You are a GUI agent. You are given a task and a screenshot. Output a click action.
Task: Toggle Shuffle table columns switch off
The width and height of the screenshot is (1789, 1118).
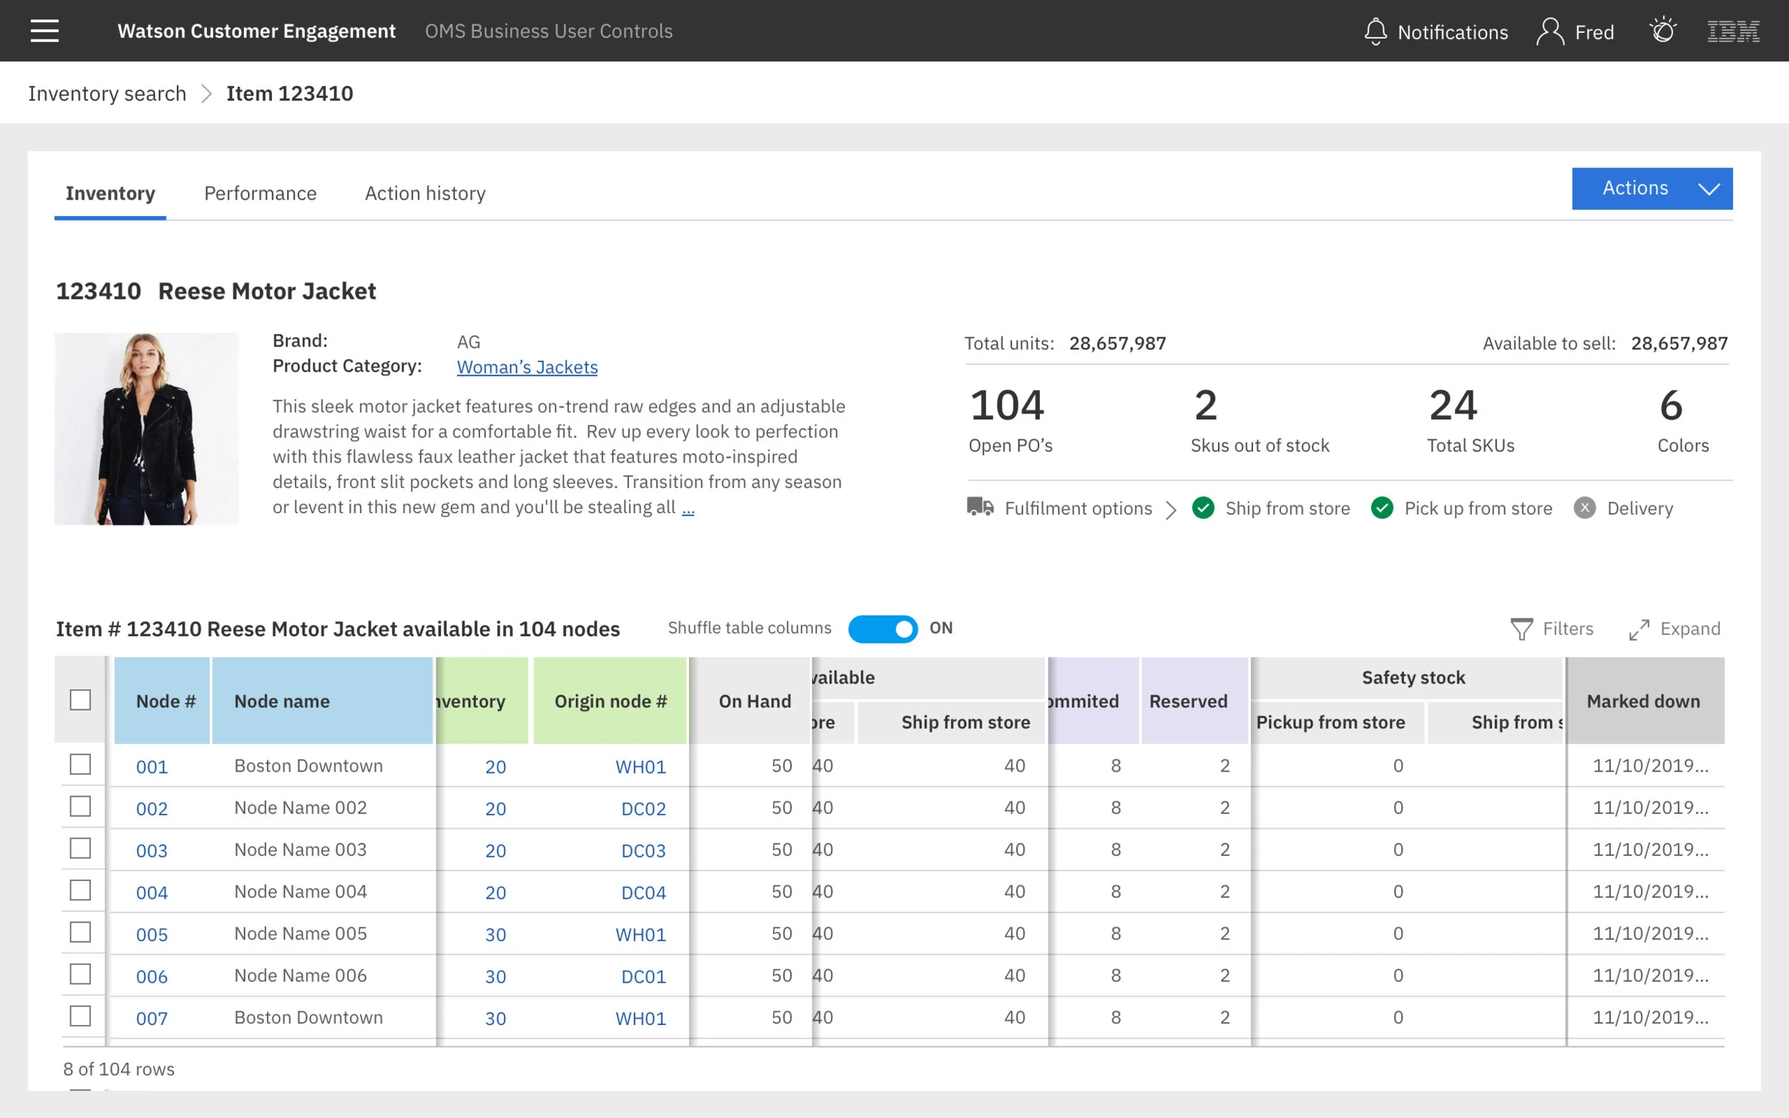point(882,628)
